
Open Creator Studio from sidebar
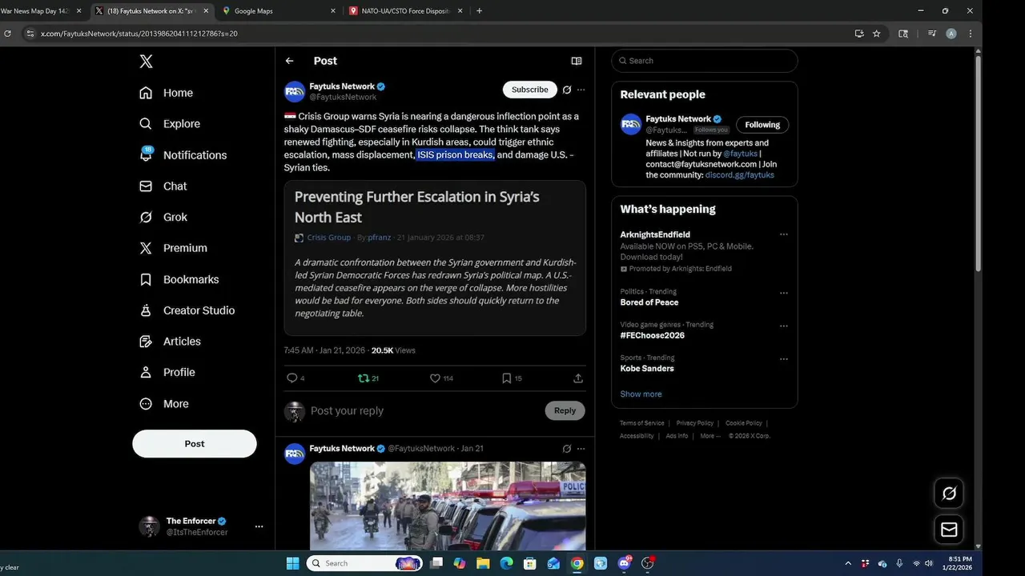(x=187, y=310)
